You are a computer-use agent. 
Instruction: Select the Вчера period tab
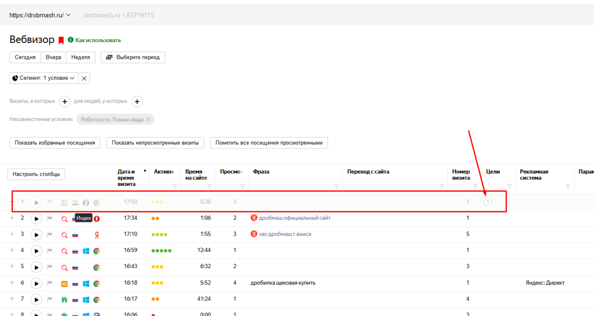tap(54, 57)
